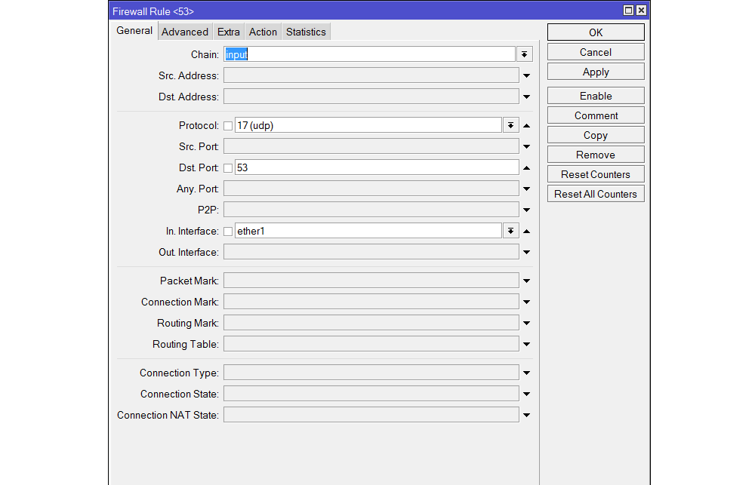Expand the Routing Table field
This screenshot has width=755, height=485.
point(527,345)
